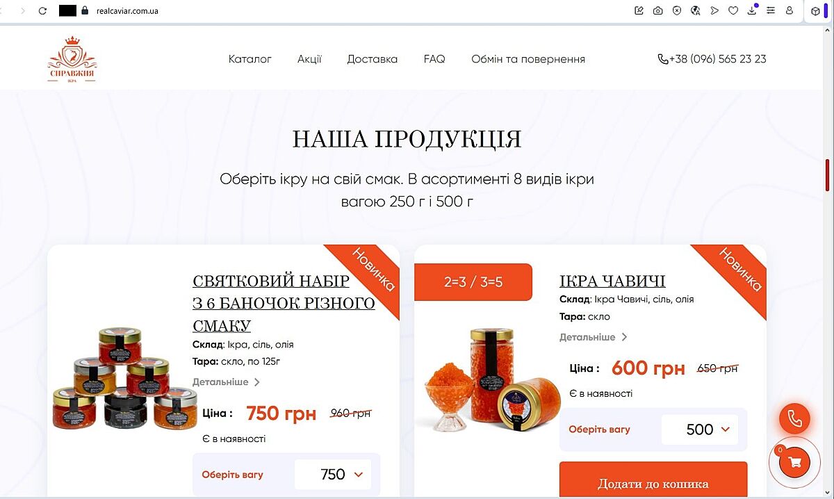Viewport: 834px width, 499px height.
Task: Open the browser profile account icon
Action: point(790,10)
